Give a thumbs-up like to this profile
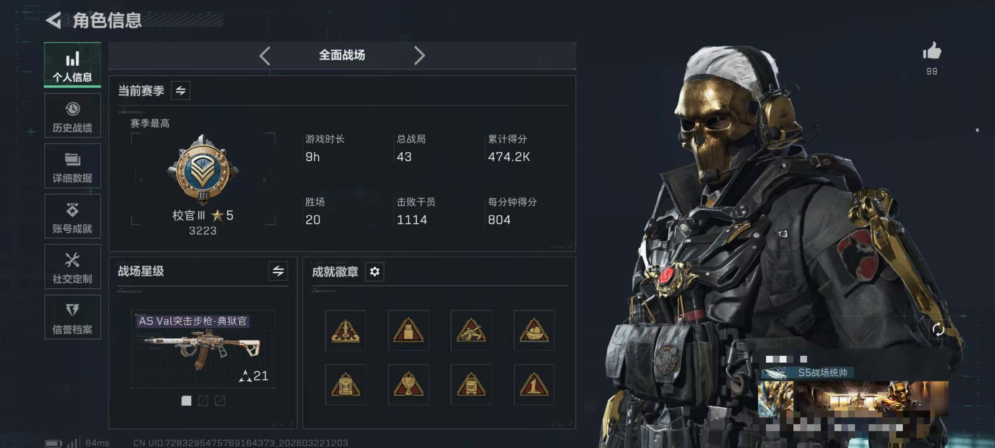The height and width of the screenshot is (448, 995). [x=932, y=51]
